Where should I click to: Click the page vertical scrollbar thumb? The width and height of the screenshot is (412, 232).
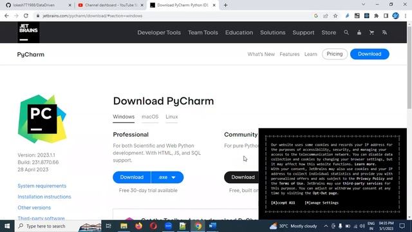409,68
